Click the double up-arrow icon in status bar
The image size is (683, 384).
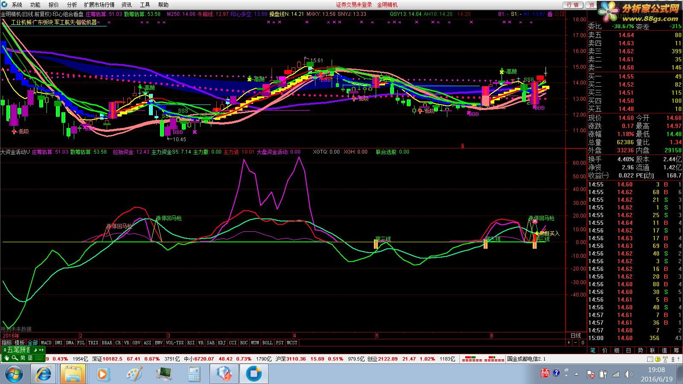click(x=673, y=359)
